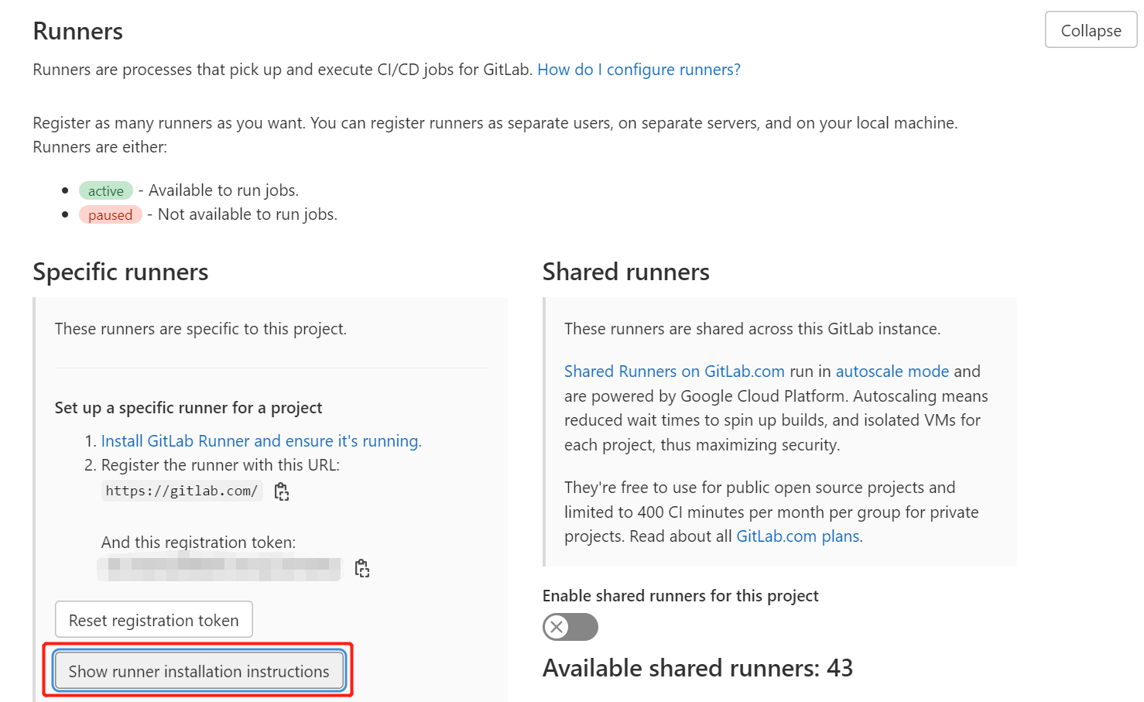Click the Specific runners heading
The width and height of the screenshot is (1144, 702).
tap(121, 272)
